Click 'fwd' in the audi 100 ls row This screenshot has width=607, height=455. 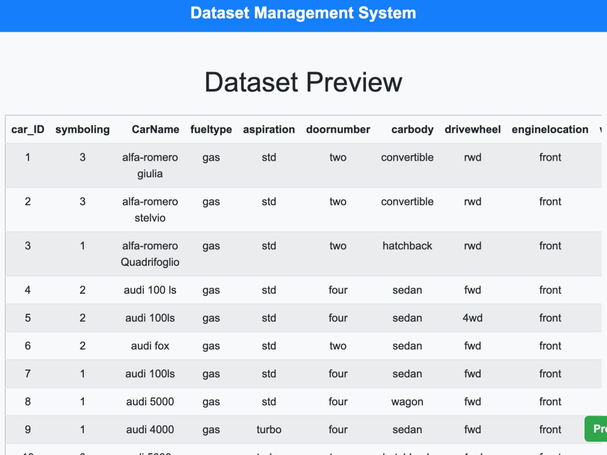pyautogui.click(x=473, y=290)
